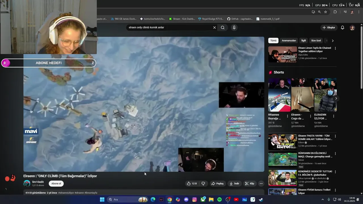Open options for PASTA YAYINI video
363x204 pixels.
point(335,136)
